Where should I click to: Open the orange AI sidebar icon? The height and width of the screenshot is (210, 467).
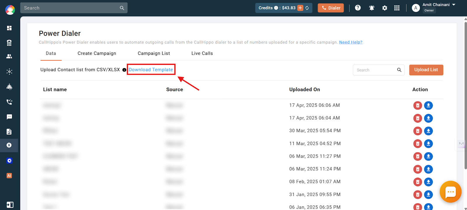click(x=9, y=176)
